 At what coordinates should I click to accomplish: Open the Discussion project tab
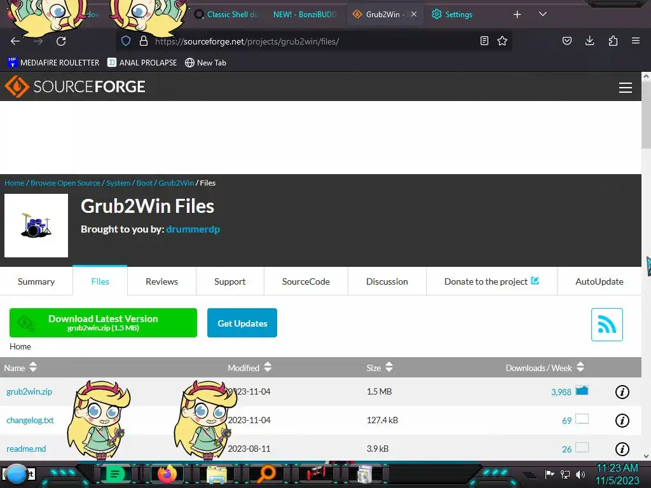pos(387,281)
